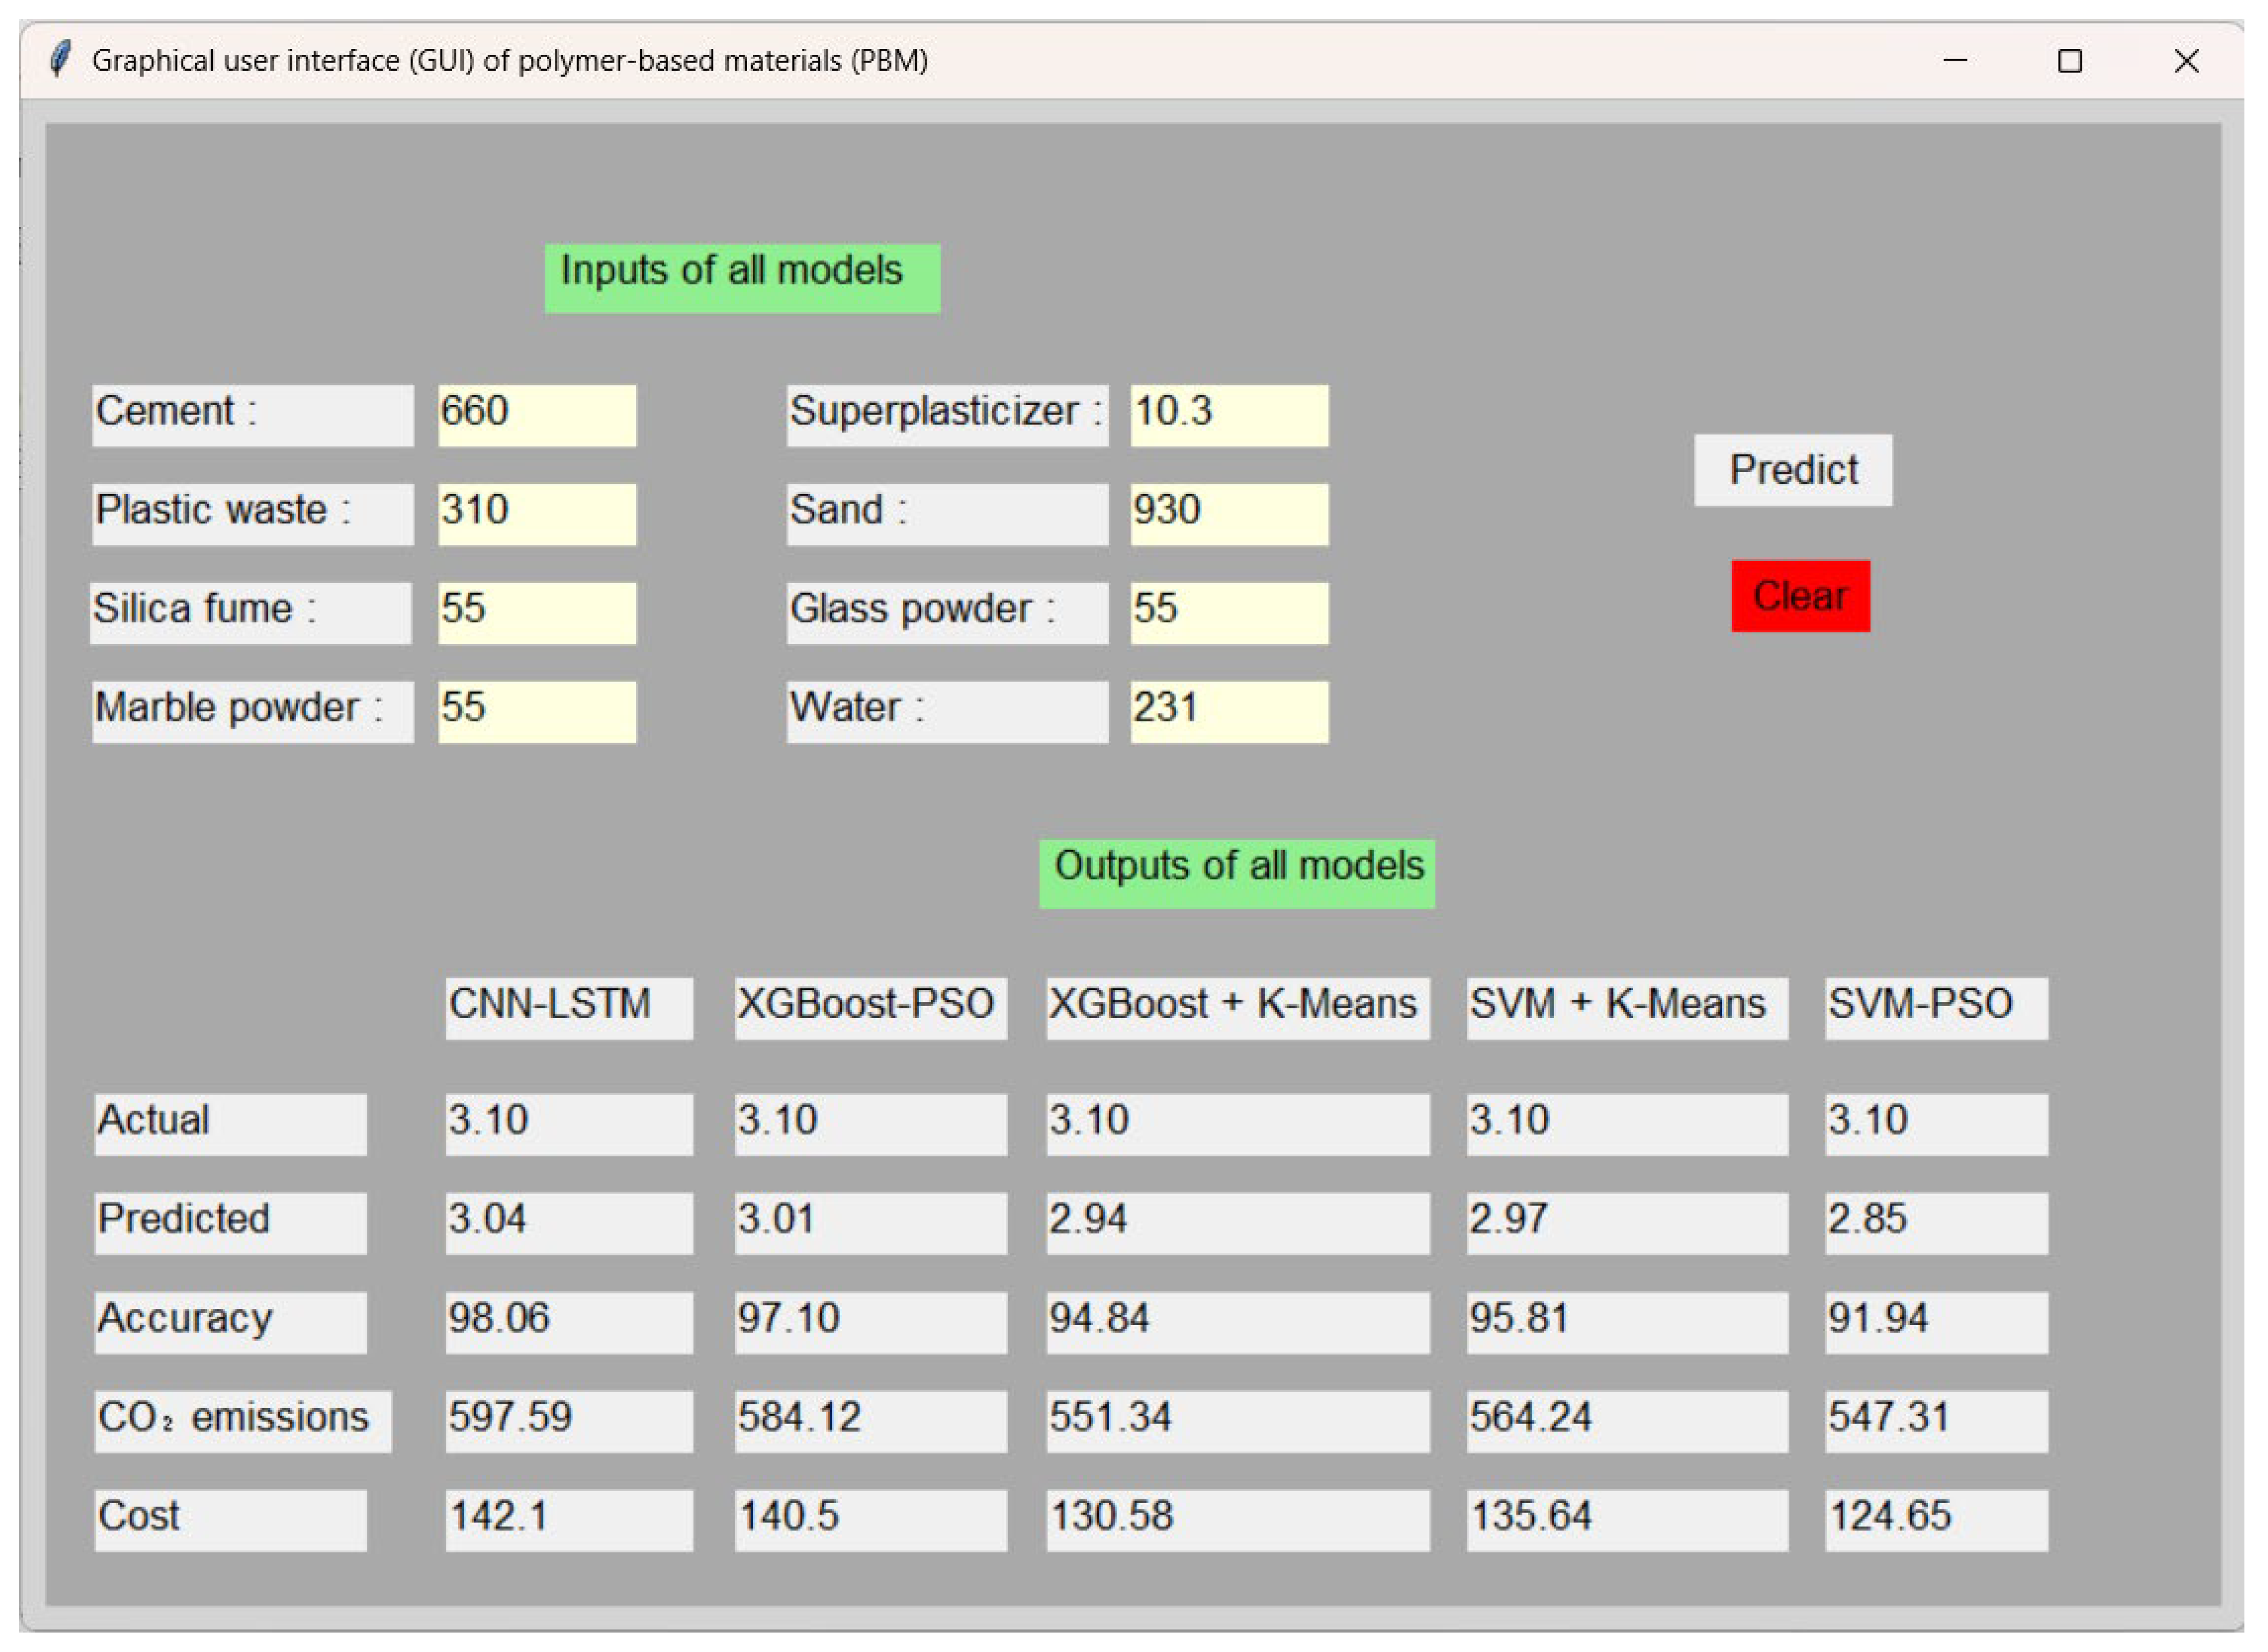Click the Water value field
The height and width of the screenshot is (1652, 2268).
pos(1230,712)
